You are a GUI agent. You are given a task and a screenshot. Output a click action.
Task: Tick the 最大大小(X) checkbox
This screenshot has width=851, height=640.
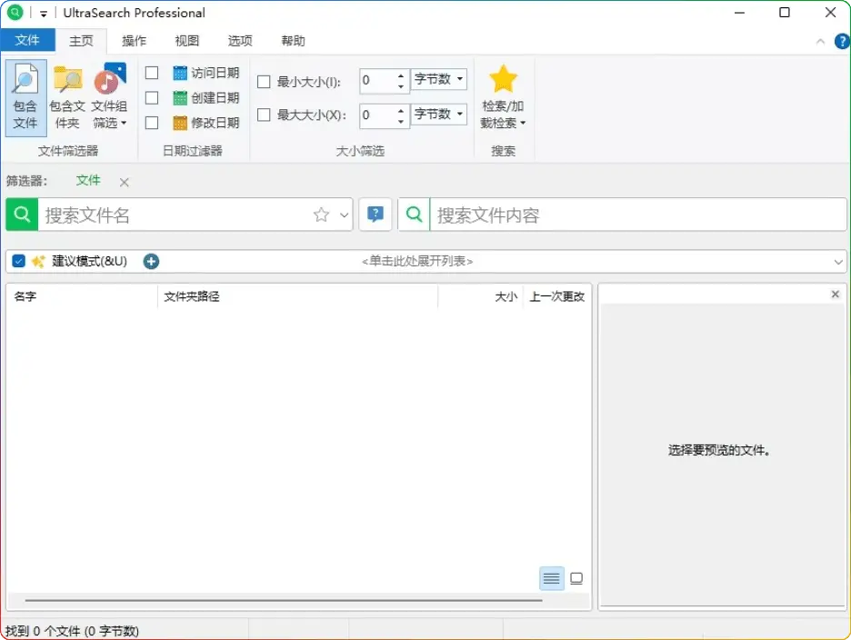point(264,115)
